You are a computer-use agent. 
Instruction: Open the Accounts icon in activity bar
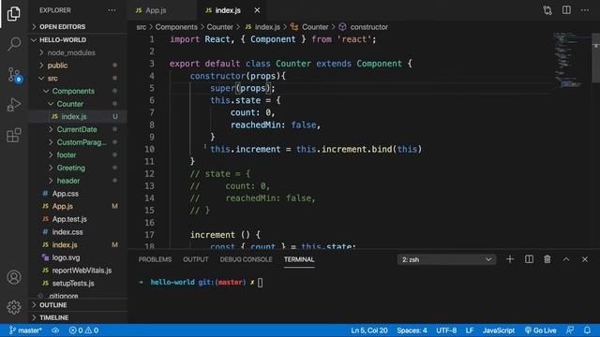pyautogui.click(x=14, y=277)
